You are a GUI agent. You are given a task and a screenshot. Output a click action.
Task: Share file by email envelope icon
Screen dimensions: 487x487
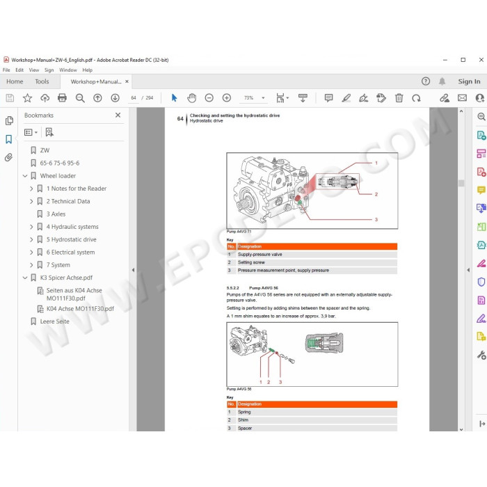pos(462,98)
